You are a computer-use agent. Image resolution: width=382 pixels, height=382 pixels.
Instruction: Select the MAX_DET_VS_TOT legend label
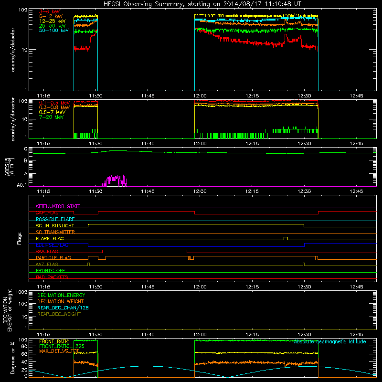tap(59, 351)
